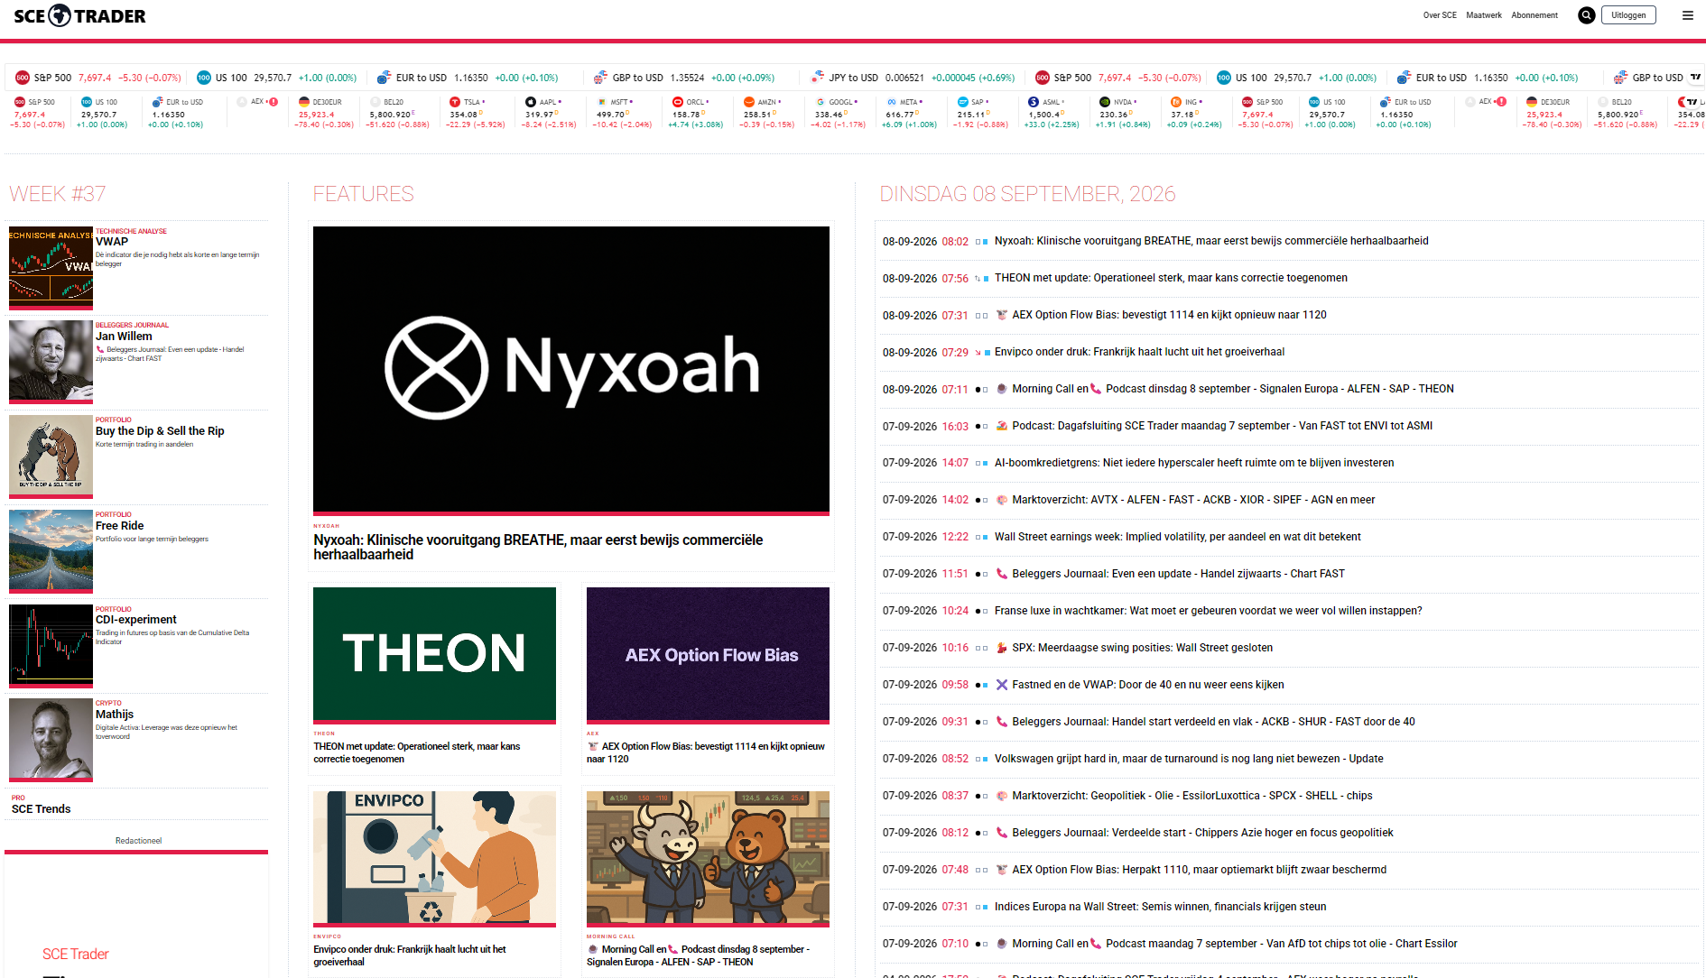Open the bull and bear Morning Call image
The width and height of the screenshot is (1706, 978).
tap(708, 857)
